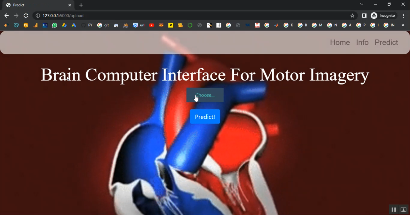Open the side panel icon

(364, 16)
